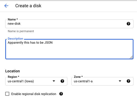This screenshot has width=137, height=103.
Task: Expand the Region dropdown arrow
Action: [x=54, y=81]
